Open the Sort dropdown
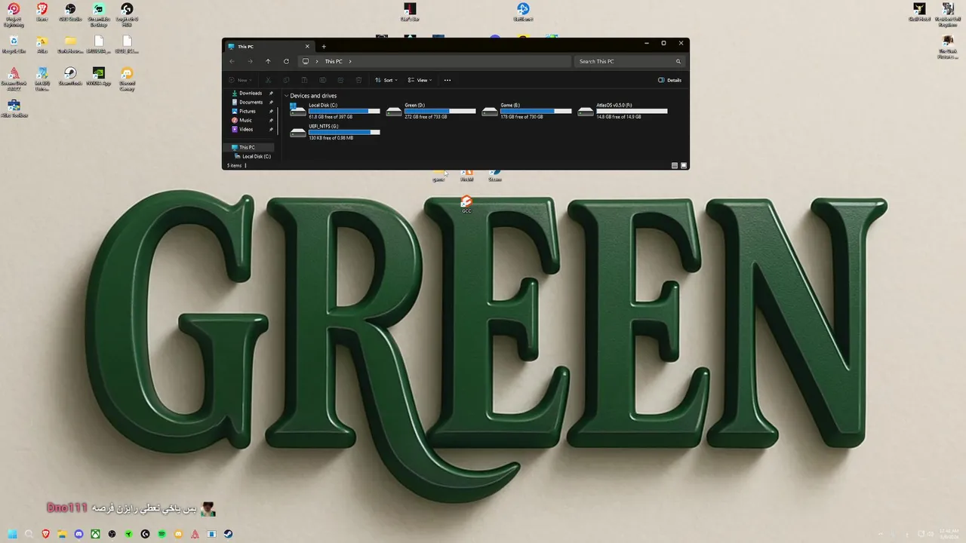Screen dimensions: 966x543 click(386, 80)
